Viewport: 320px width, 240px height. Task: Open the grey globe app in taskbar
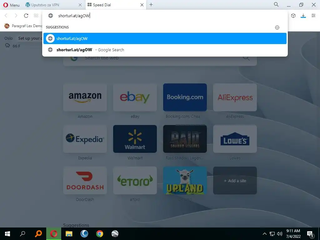pos(115,234)
